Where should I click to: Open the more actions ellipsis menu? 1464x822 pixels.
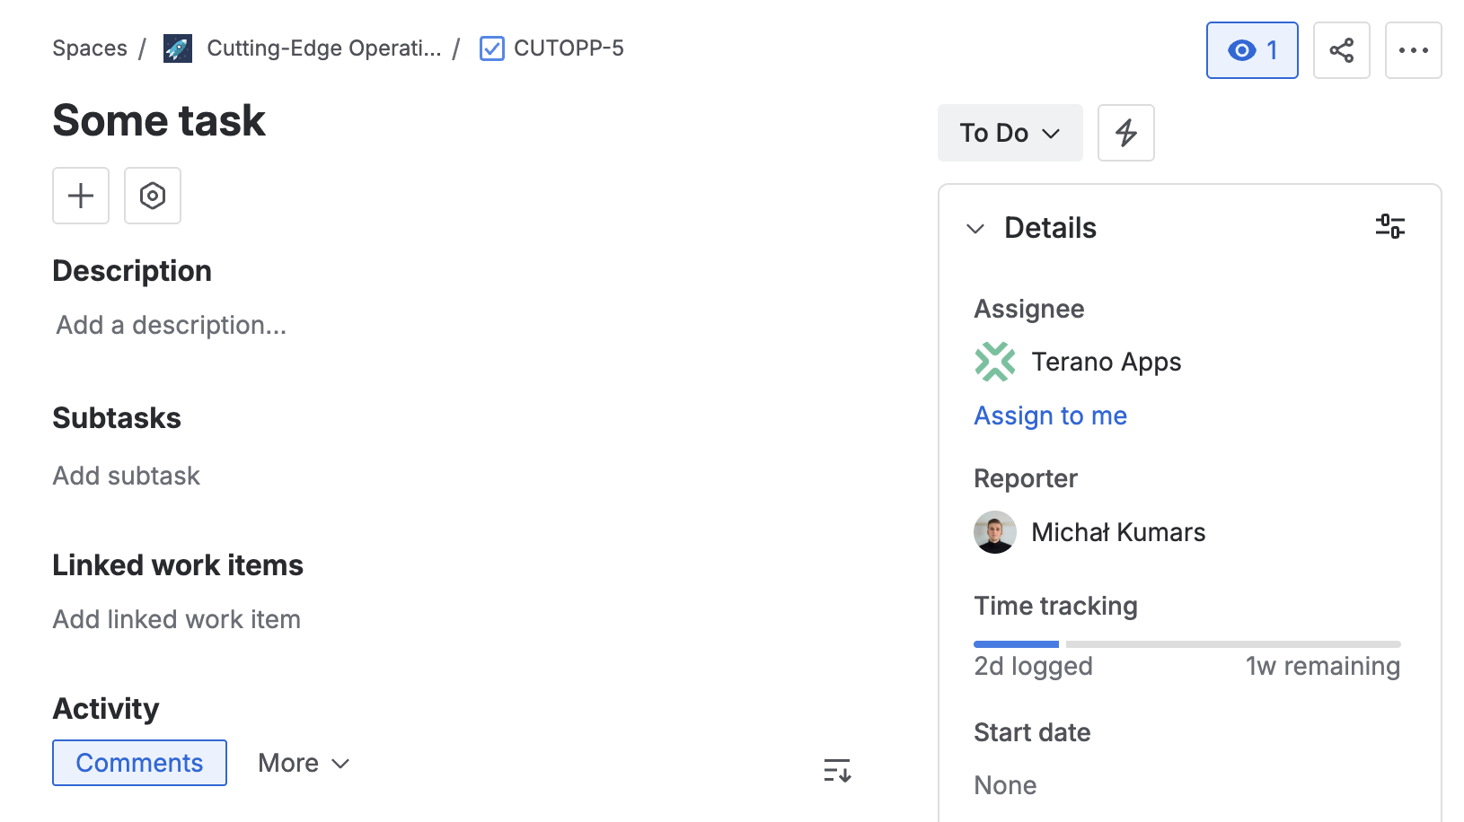pos(1413,50)
